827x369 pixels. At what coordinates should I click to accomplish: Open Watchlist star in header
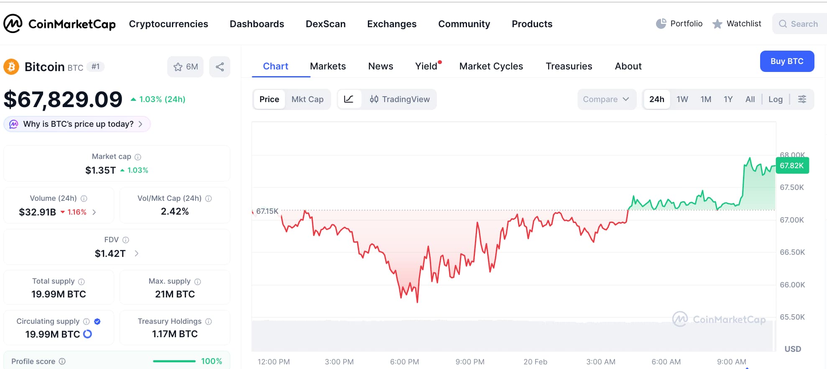point(717,24)
